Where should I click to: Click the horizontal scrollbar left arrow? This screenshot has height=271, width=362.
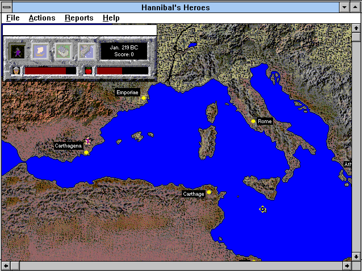tap(6, 266)
